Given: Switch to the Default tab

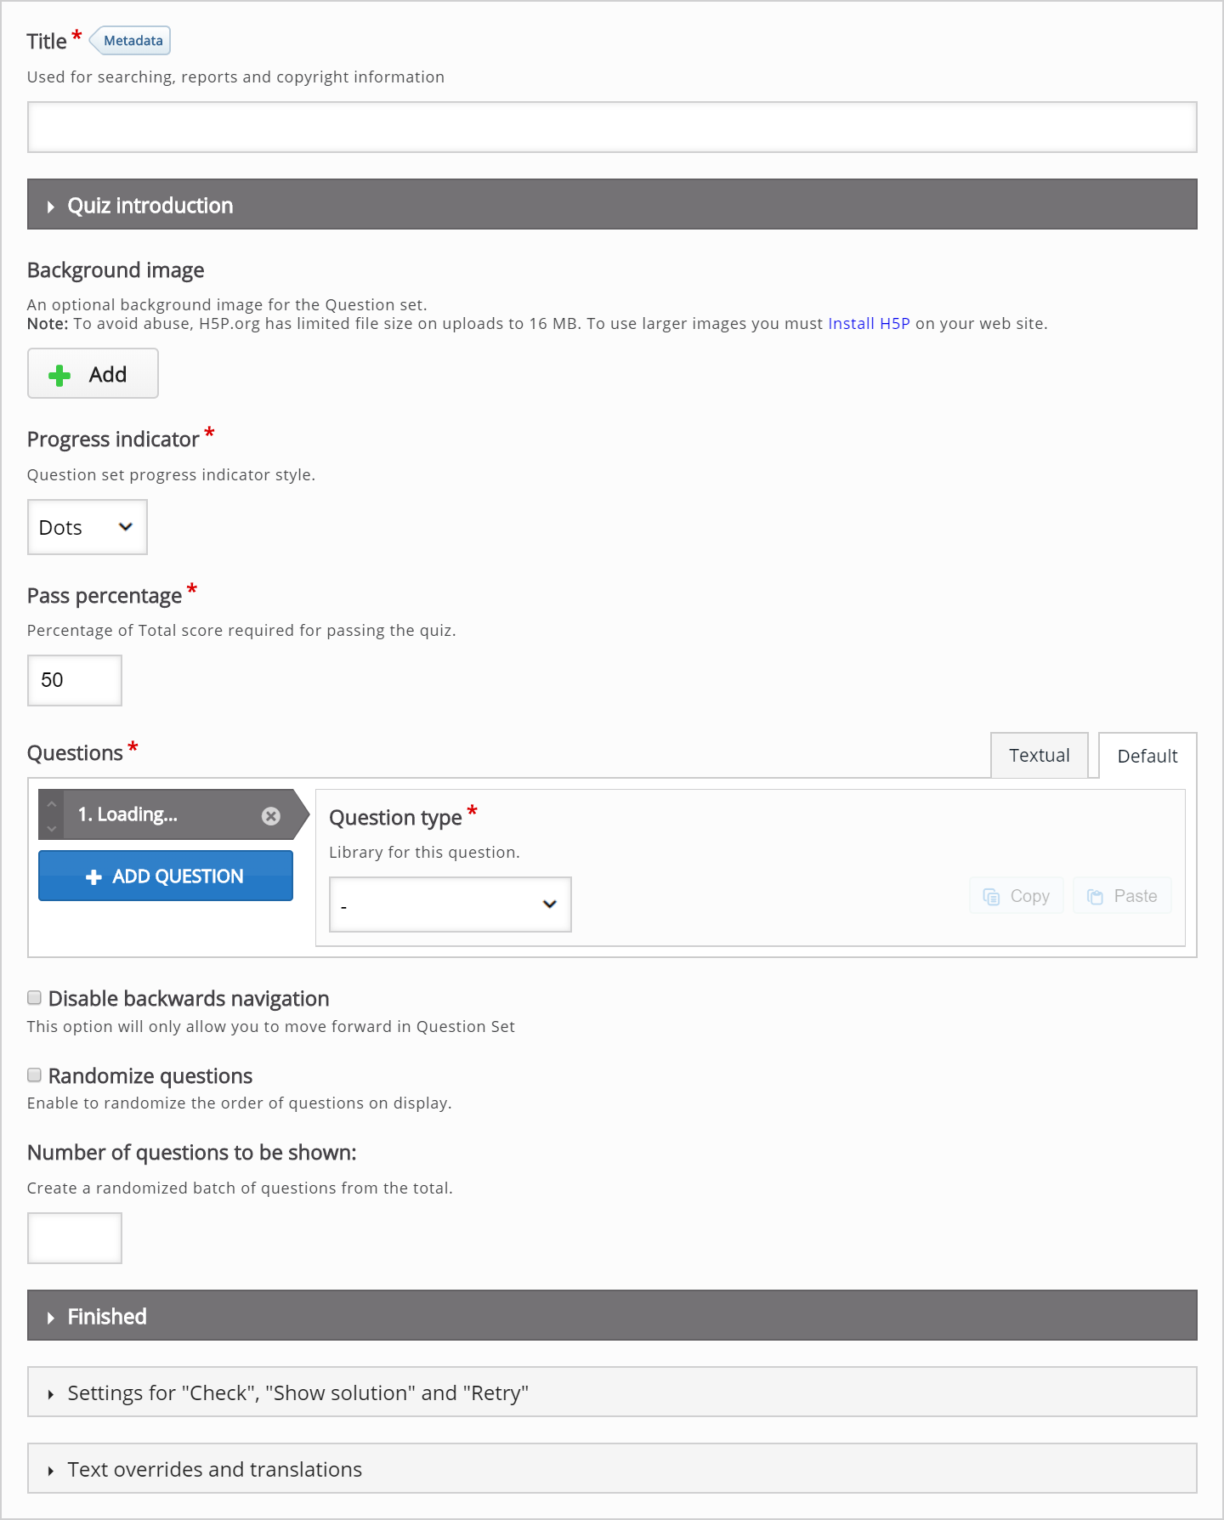Looking at the screenshot, I should (x=1147, y=756).
